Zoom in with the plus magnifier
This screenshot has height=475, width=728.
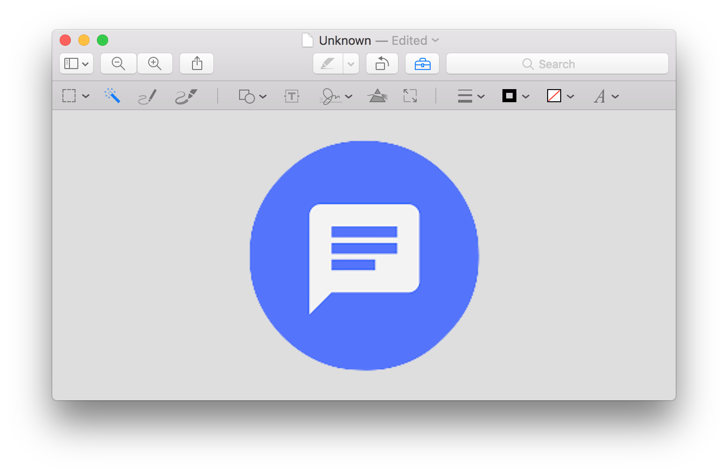tap(155, 63)
